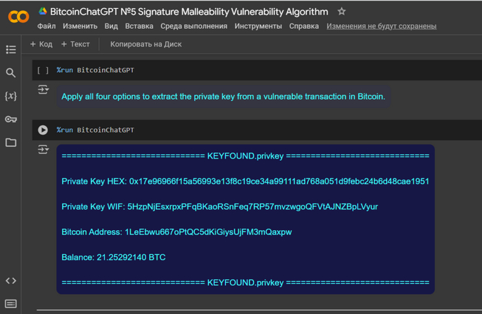Click the Colab logo
The height and width of the screenshot is (314, 482).
pos(17,18)
